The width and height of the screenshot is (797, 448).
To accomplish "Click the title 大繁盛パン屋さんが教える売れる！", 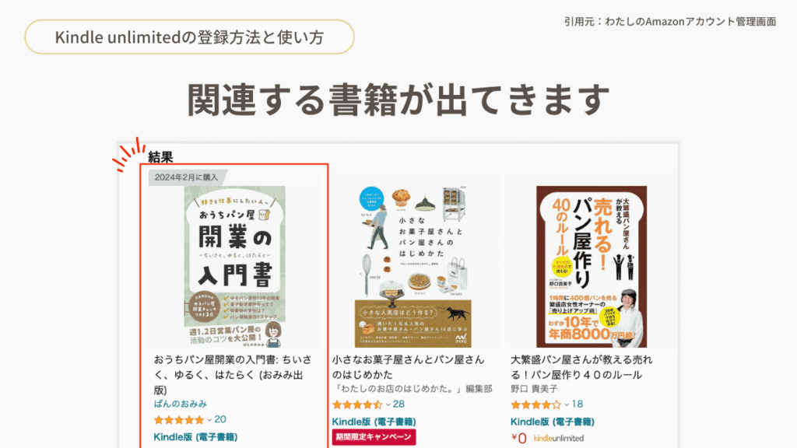I will tap(581, 367).
